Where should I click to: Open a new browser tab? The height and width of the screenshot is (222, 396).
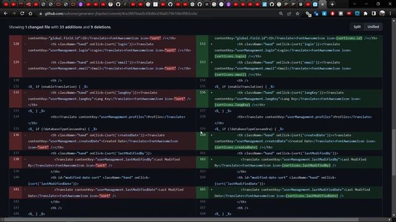coord(332,4)
